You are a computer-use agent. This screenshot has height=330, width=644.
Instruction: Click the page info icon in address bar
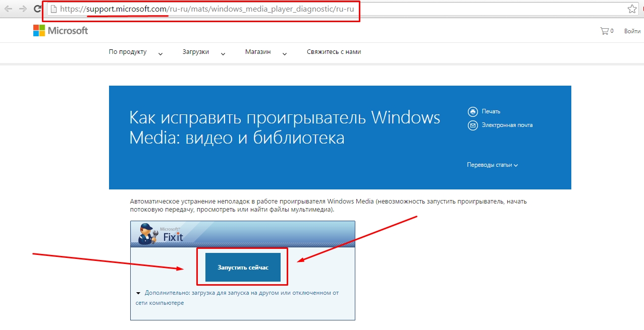pyautogui.click(x=53, y=9)
